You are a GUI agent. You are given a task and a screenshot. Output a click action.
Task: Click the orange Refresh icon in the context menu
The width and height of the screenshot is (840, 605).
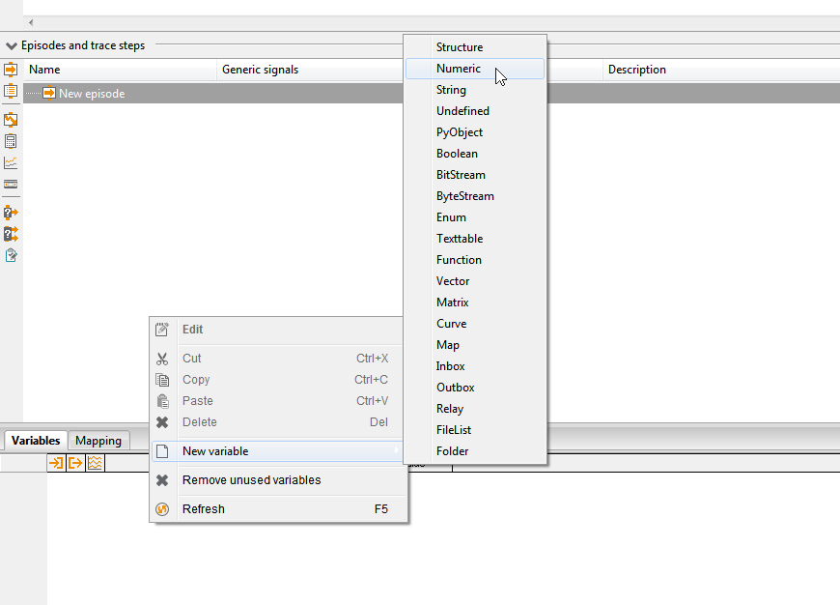click(162, 509)
